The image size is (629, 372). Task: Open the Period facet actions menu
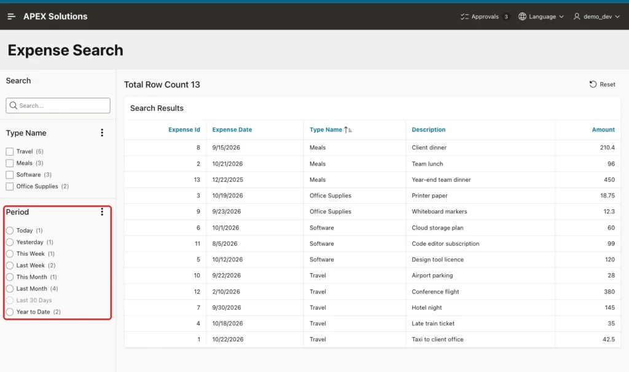click(102, 212)
